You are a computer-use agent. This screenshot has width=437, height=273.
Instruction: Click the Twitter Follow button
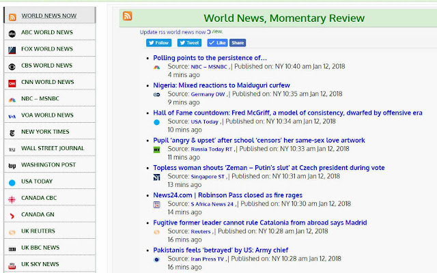(x=159, y=43)
